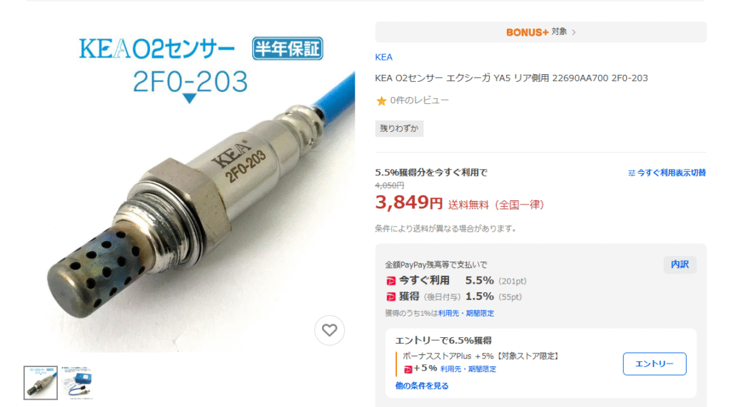The image size is (731, 407).
Task: Click the BONUS+ logo in the banner
Action: (528, 32)
